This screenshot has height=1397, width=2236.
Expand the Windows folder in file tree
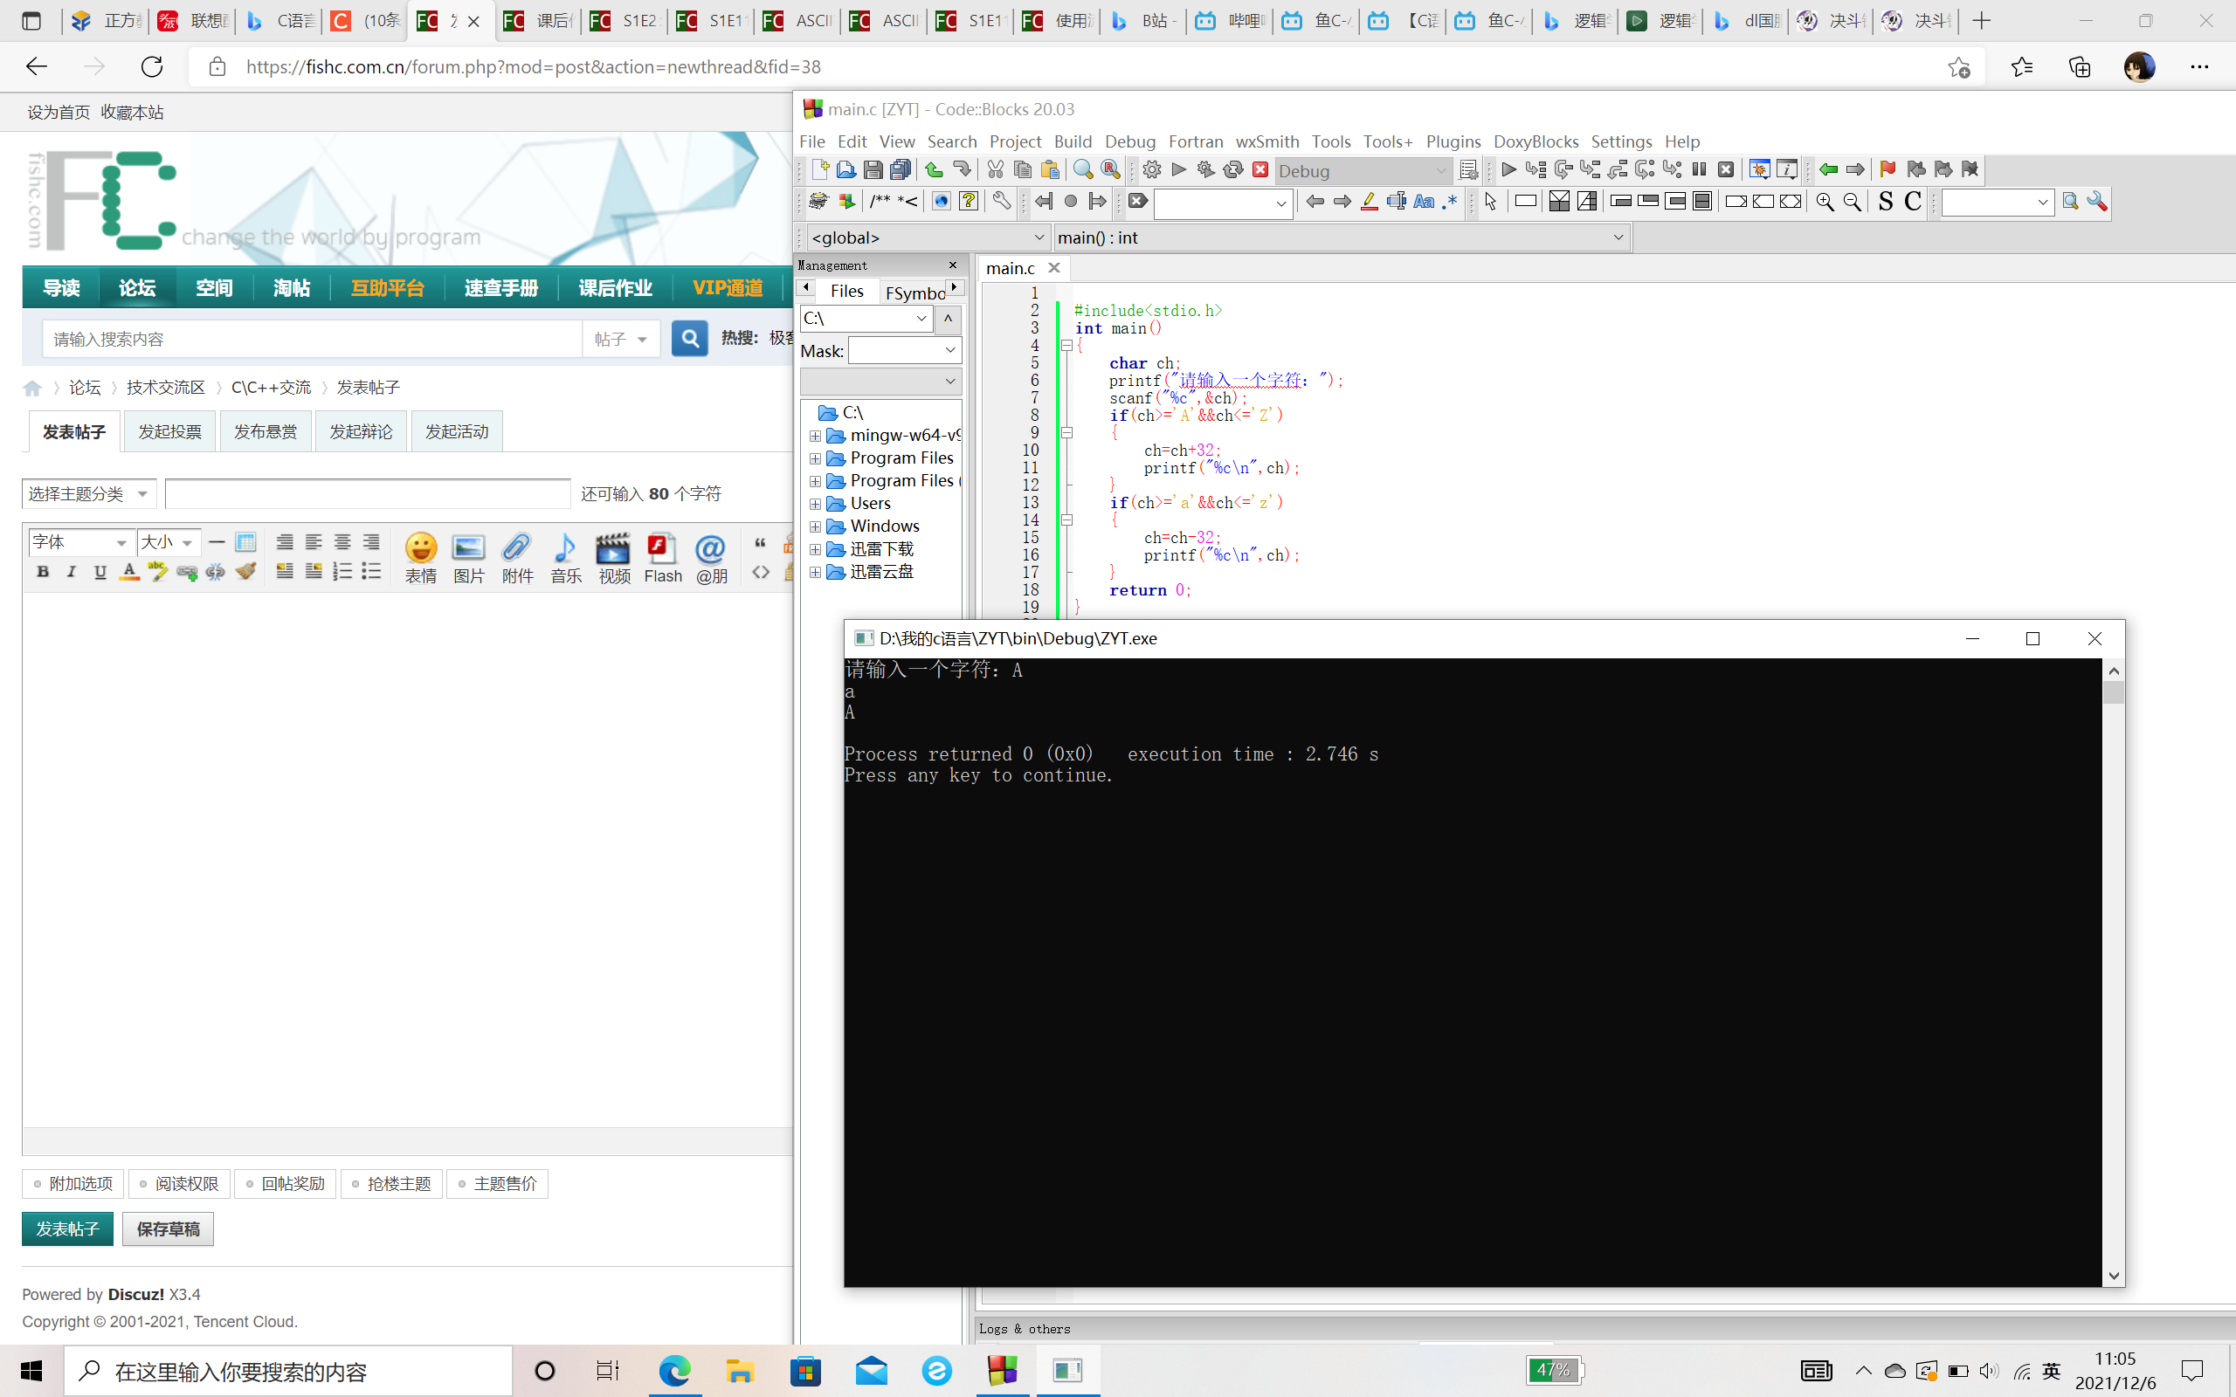815,526
